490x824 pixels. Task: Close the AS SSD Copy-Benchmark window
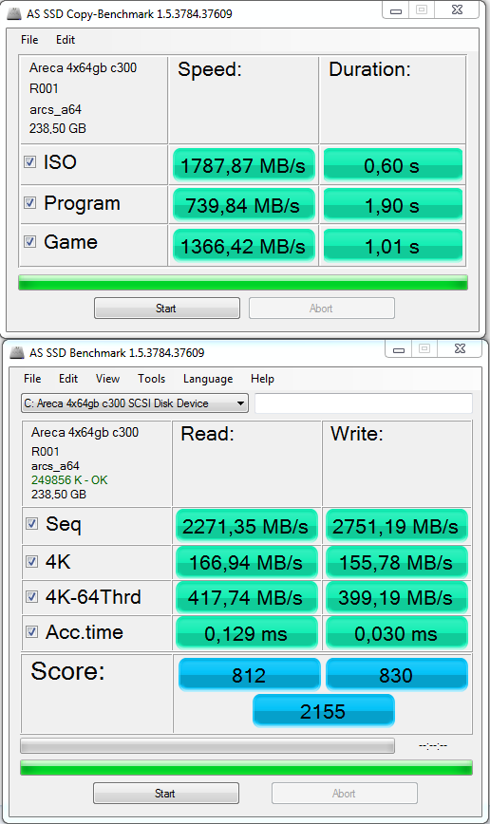coord(457,9)
